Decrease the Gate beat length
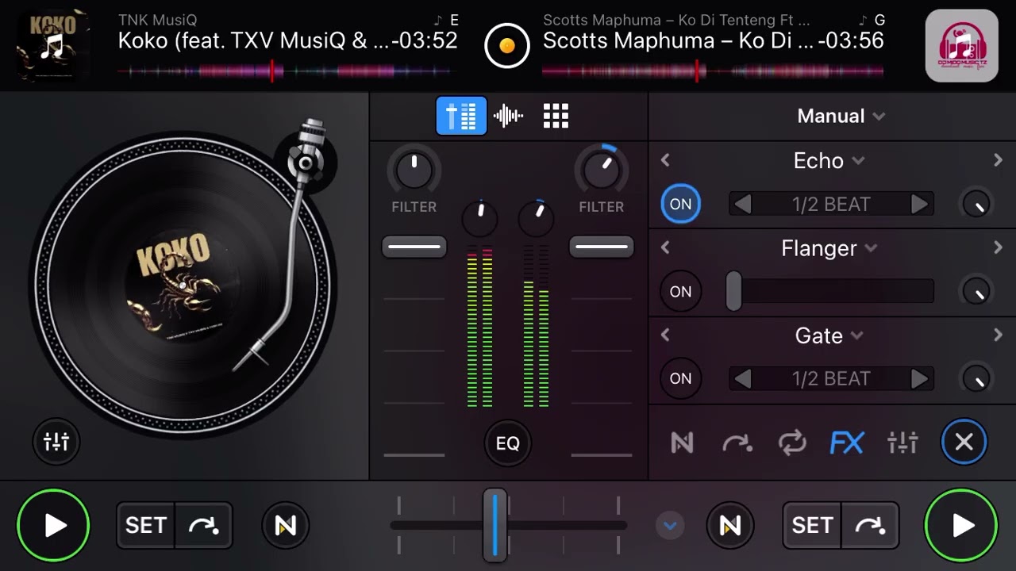Screen dimensions: 1016x571 coord(742,379)
